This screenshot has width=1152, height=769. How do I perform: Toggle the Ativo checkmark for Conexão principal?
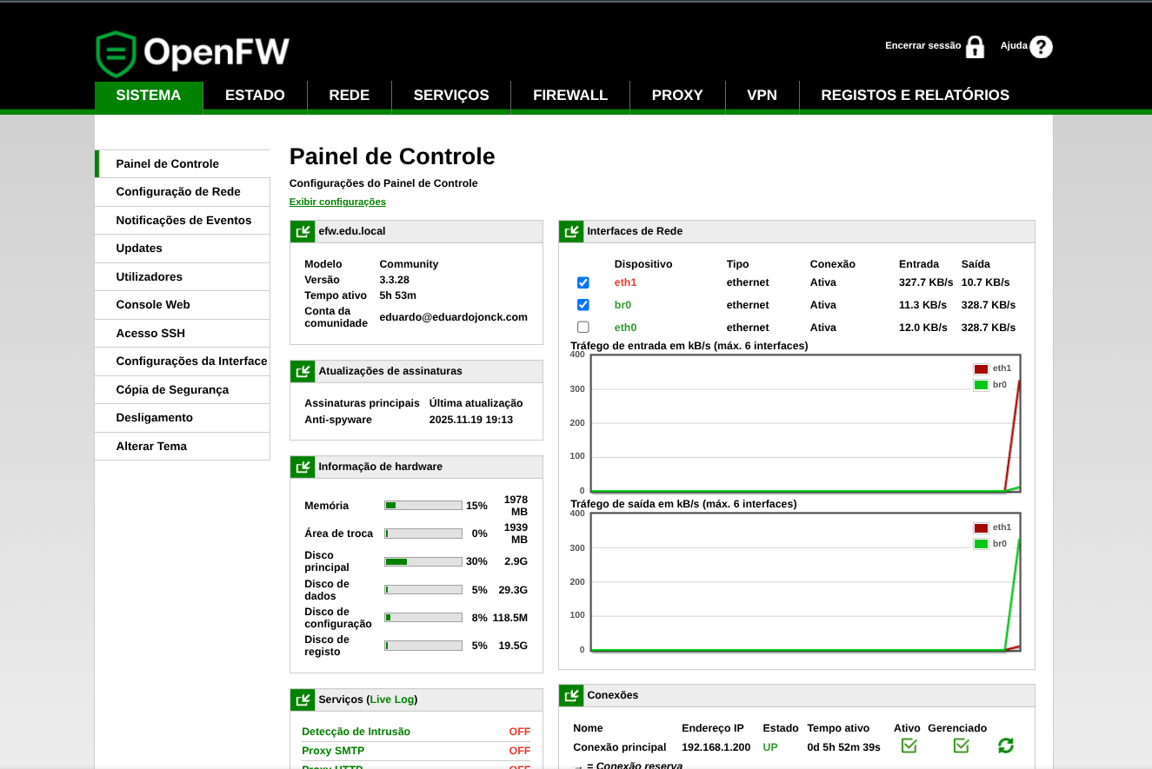[x=908, y=746]
